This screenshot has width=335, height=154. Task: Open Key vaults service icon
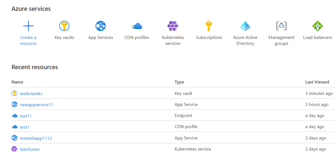coord(64,26)
